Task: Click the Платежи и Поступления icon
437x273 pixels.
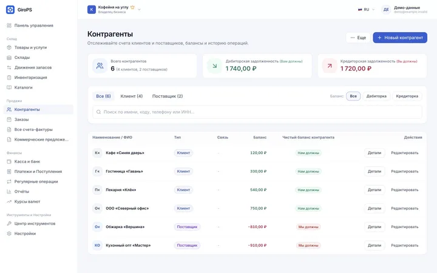Action: pos(9,172)
